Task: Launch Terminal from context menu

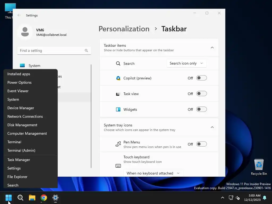Action: pos(31,142)
